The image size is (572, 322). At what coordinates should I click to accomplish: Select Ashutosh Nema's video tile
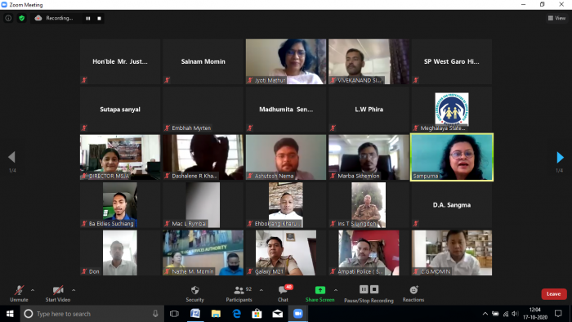(x=286, y=157)
